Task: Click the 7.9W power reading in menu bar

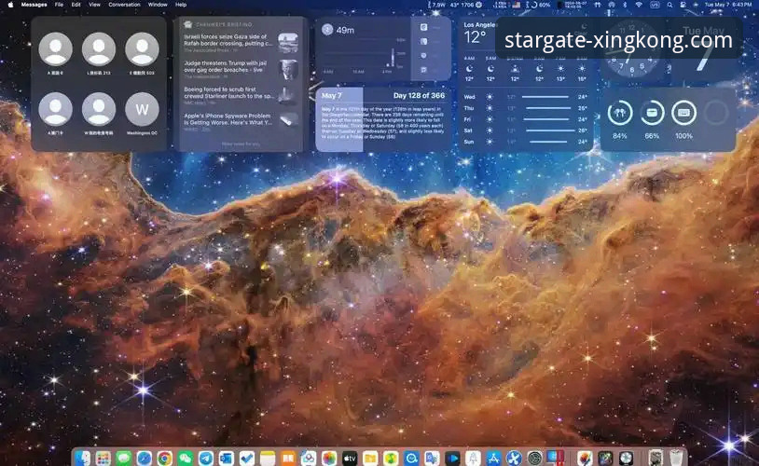Action: point(437,5)
